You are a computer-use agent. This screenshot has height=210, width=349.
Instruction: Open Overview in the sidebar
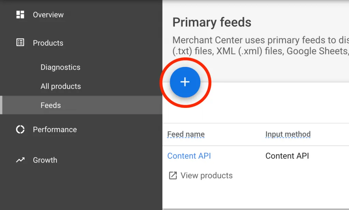pyautogui.click(x=48, y=15)
